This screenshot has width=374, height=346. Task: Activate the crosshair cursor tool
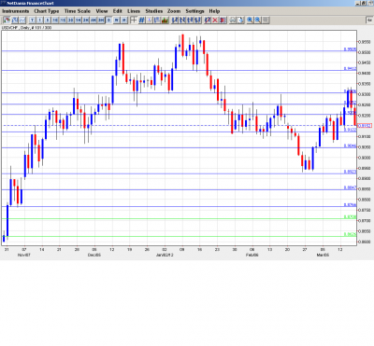(x=134, y=21)
